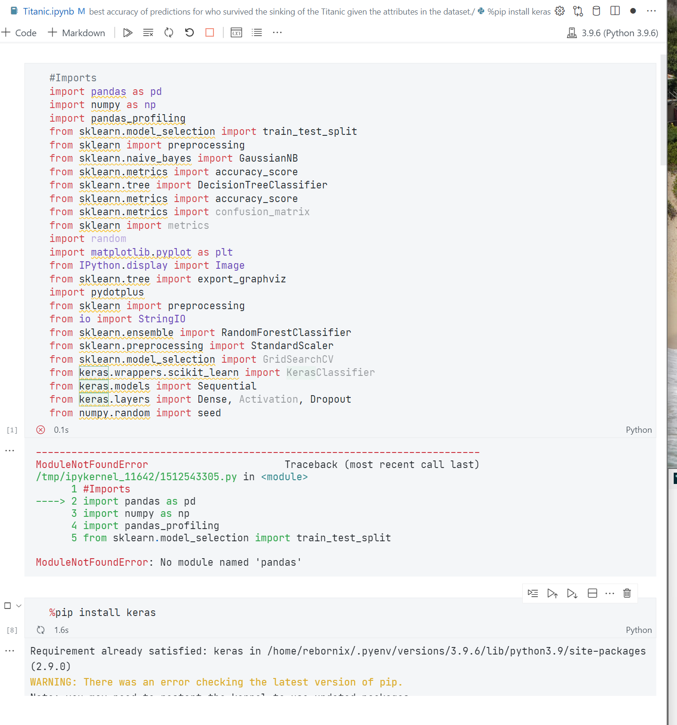Change language mode of imports cell
Screen dimensions: 677x725
(x=638, y=429)
